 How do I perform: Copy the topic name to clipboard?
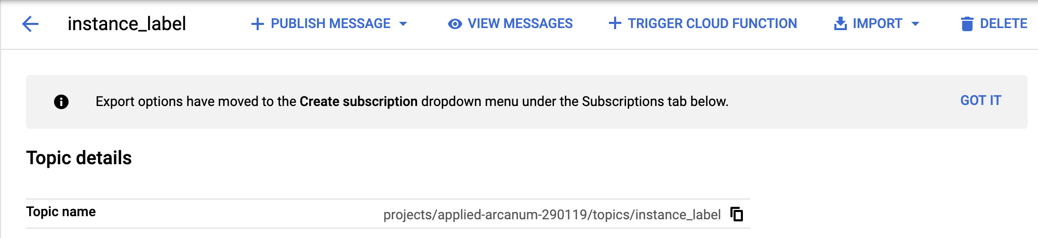tap(737, 214)
